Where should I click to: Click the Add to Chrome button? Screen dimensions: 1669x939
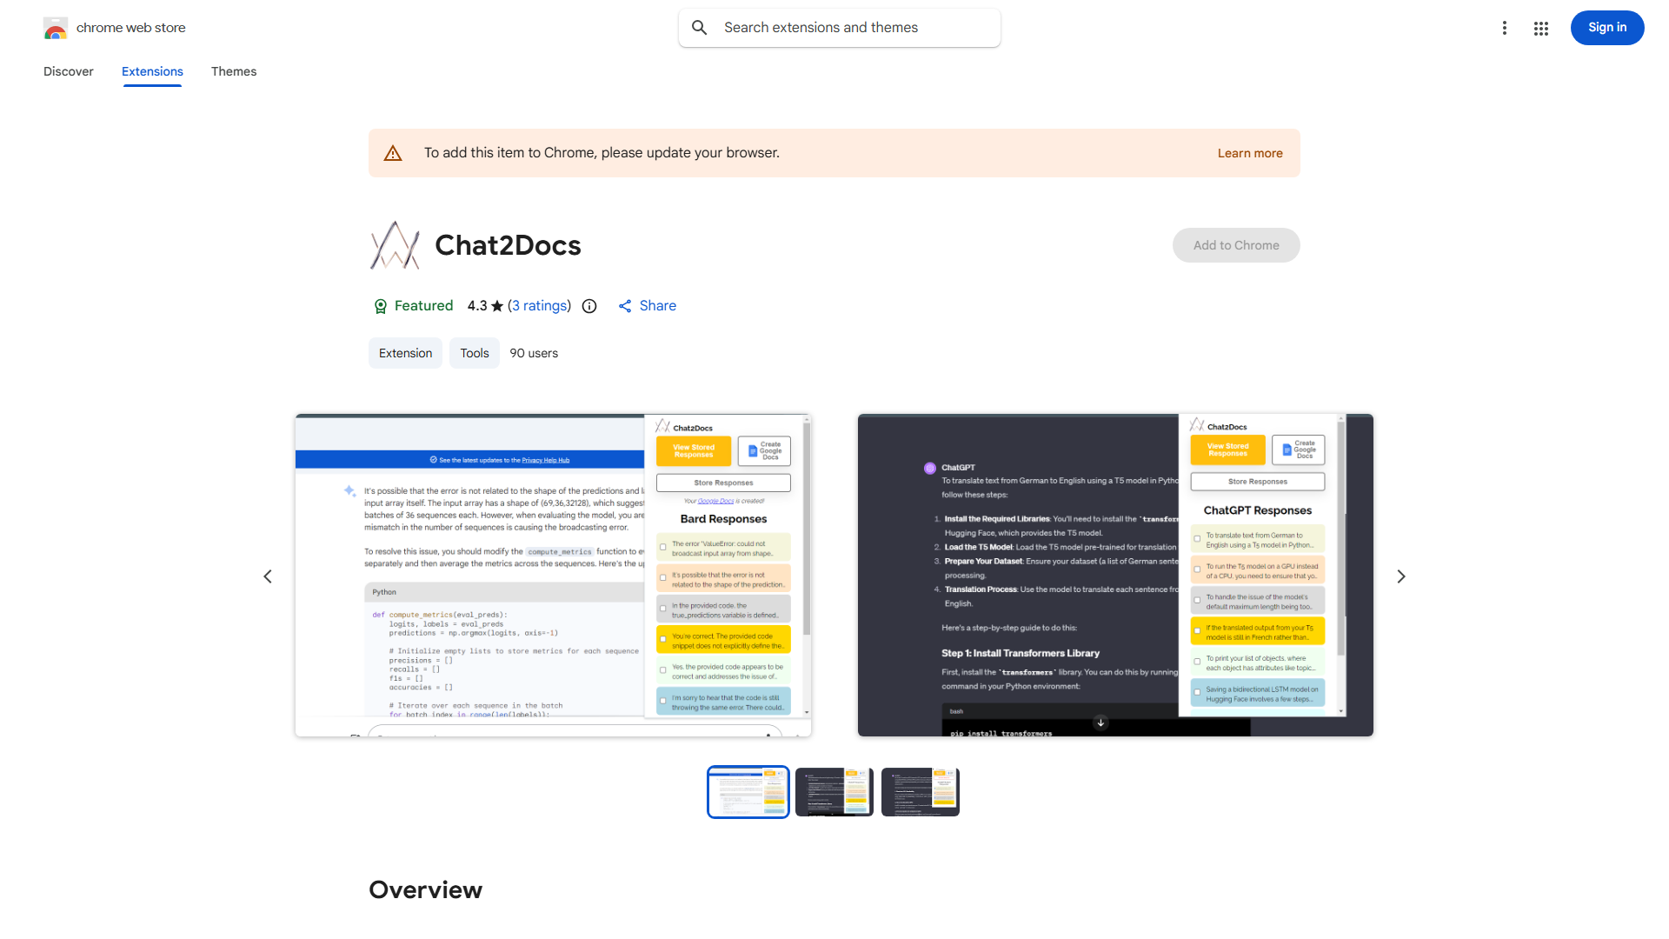1235,245
